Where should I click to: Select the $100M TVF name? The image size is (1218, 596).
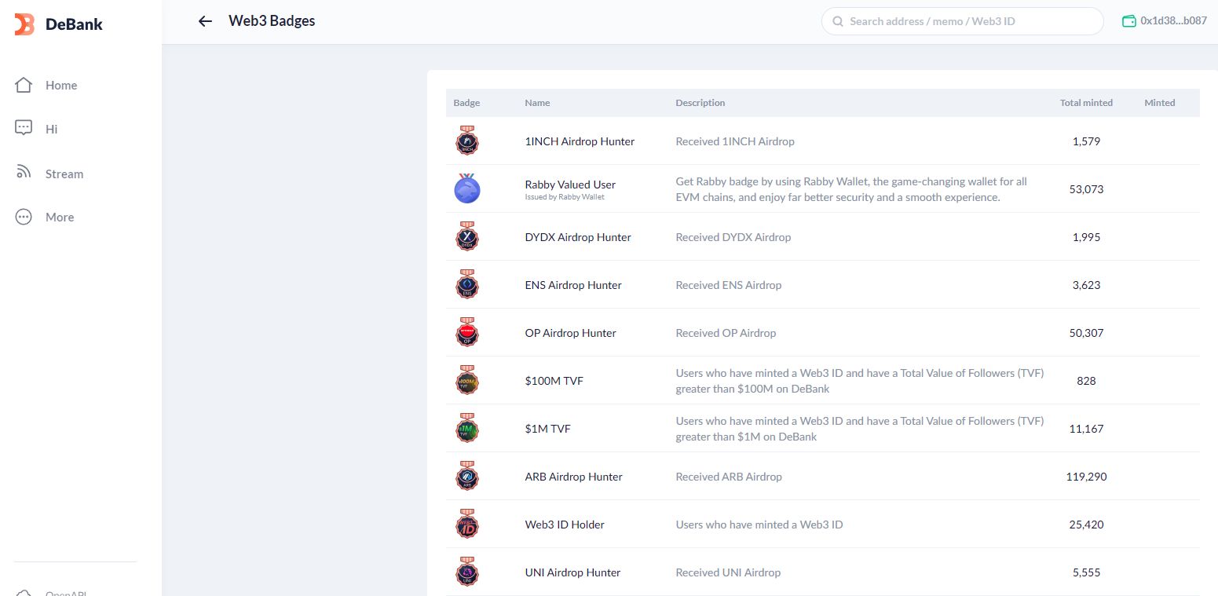(x=554, y=381)
